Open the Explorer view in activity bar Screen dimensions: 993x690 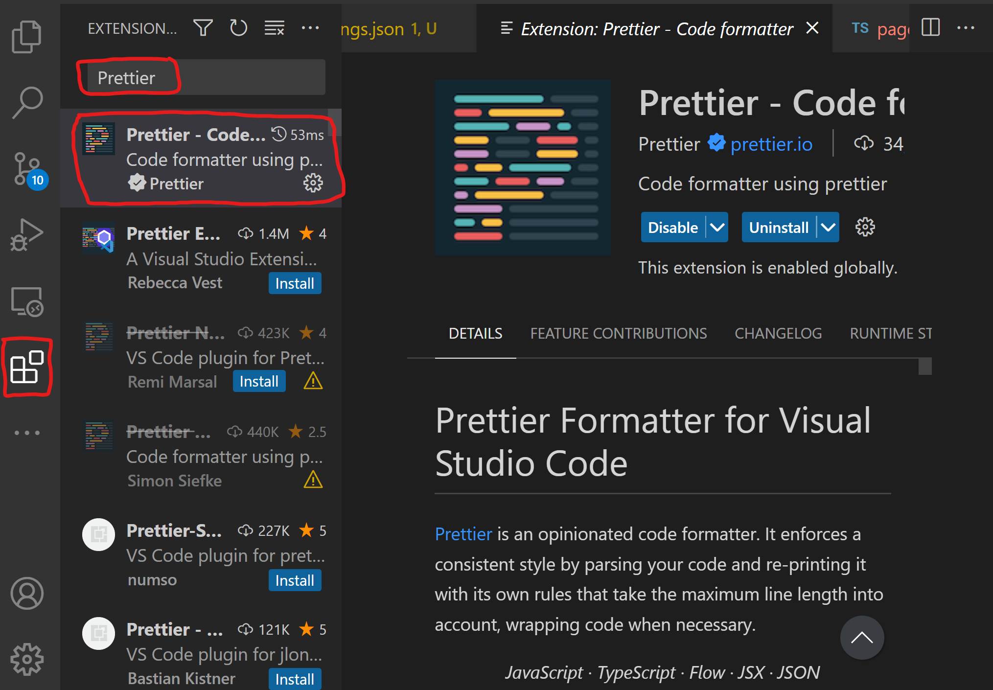(x=26, y=36)
